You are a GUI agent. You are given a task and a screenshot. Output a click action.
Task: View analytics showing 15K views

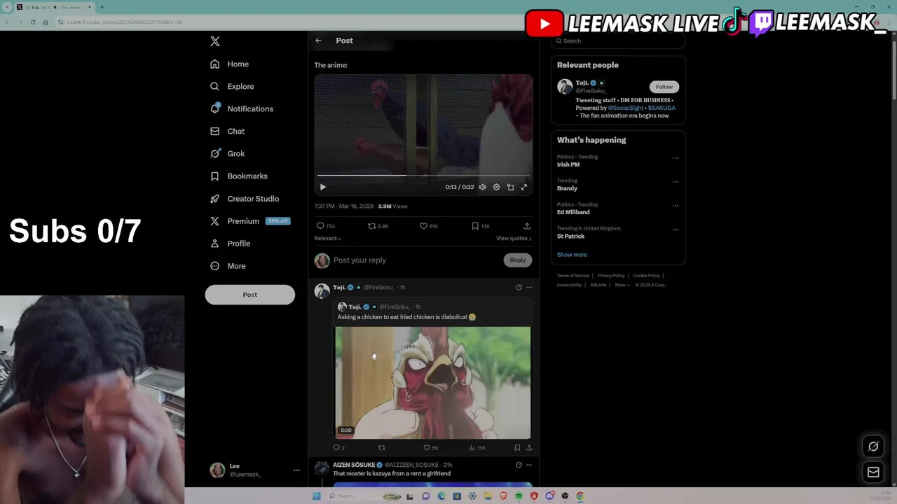point(477,448)
